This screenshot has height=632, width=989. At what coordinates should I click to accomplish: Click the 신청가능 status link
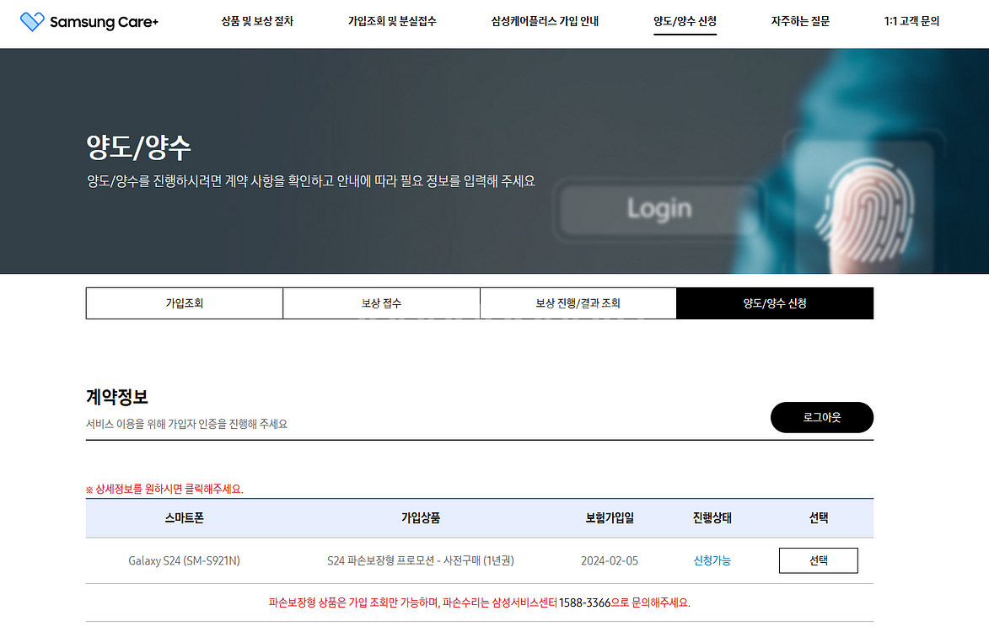click(x=712, y=561)
